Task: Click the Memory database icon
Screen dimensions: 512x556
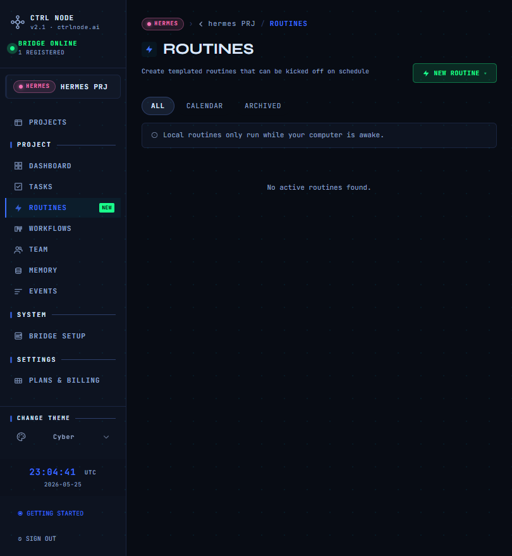Action: click(x=18, y=271)
